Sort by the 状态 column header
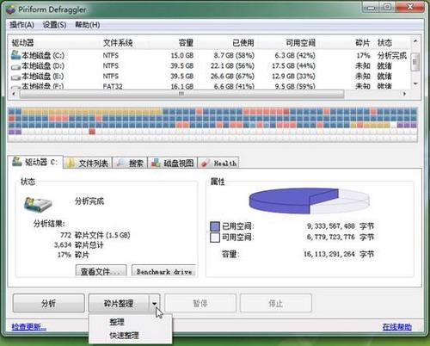Image resolution: width=430 pixels, height=346 pixels. point(384,43)
